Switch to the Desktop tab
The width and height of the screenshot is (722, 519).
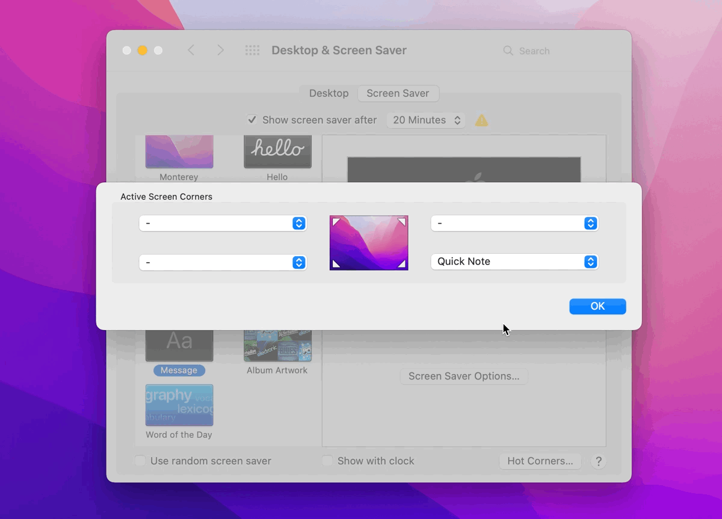point(329,93)
